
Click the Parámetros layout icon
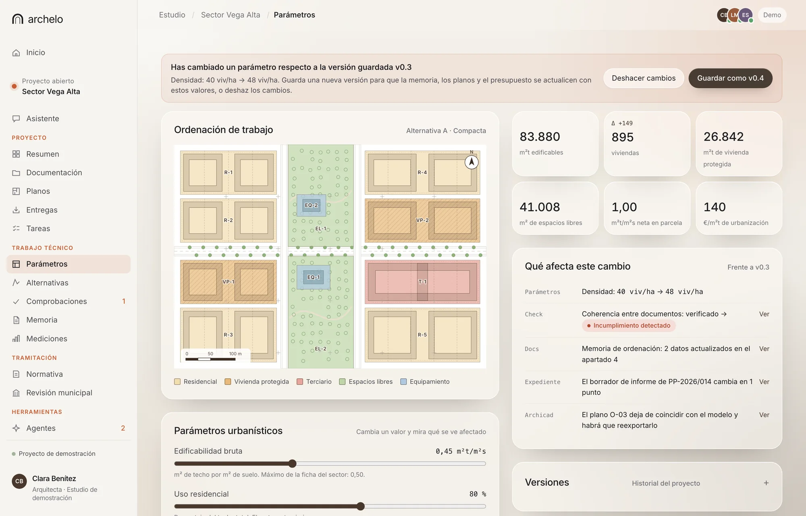pyautogui.click(x=16, y=264)
